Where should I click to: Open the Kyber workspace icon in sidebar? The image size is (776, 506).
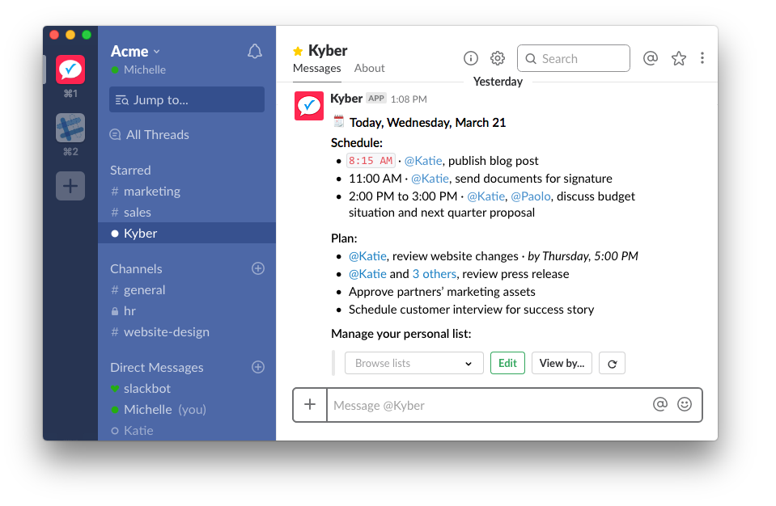pyautogui.click(x=70, y=70)
